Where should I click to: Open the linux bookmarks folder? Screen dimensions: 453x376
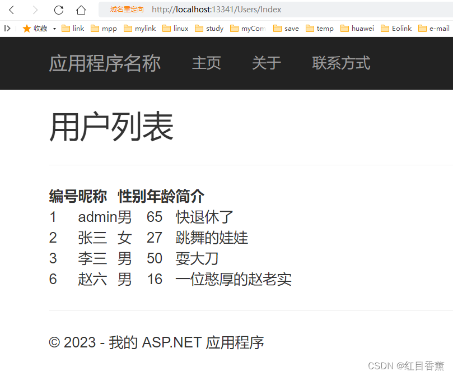click(175, 28)
